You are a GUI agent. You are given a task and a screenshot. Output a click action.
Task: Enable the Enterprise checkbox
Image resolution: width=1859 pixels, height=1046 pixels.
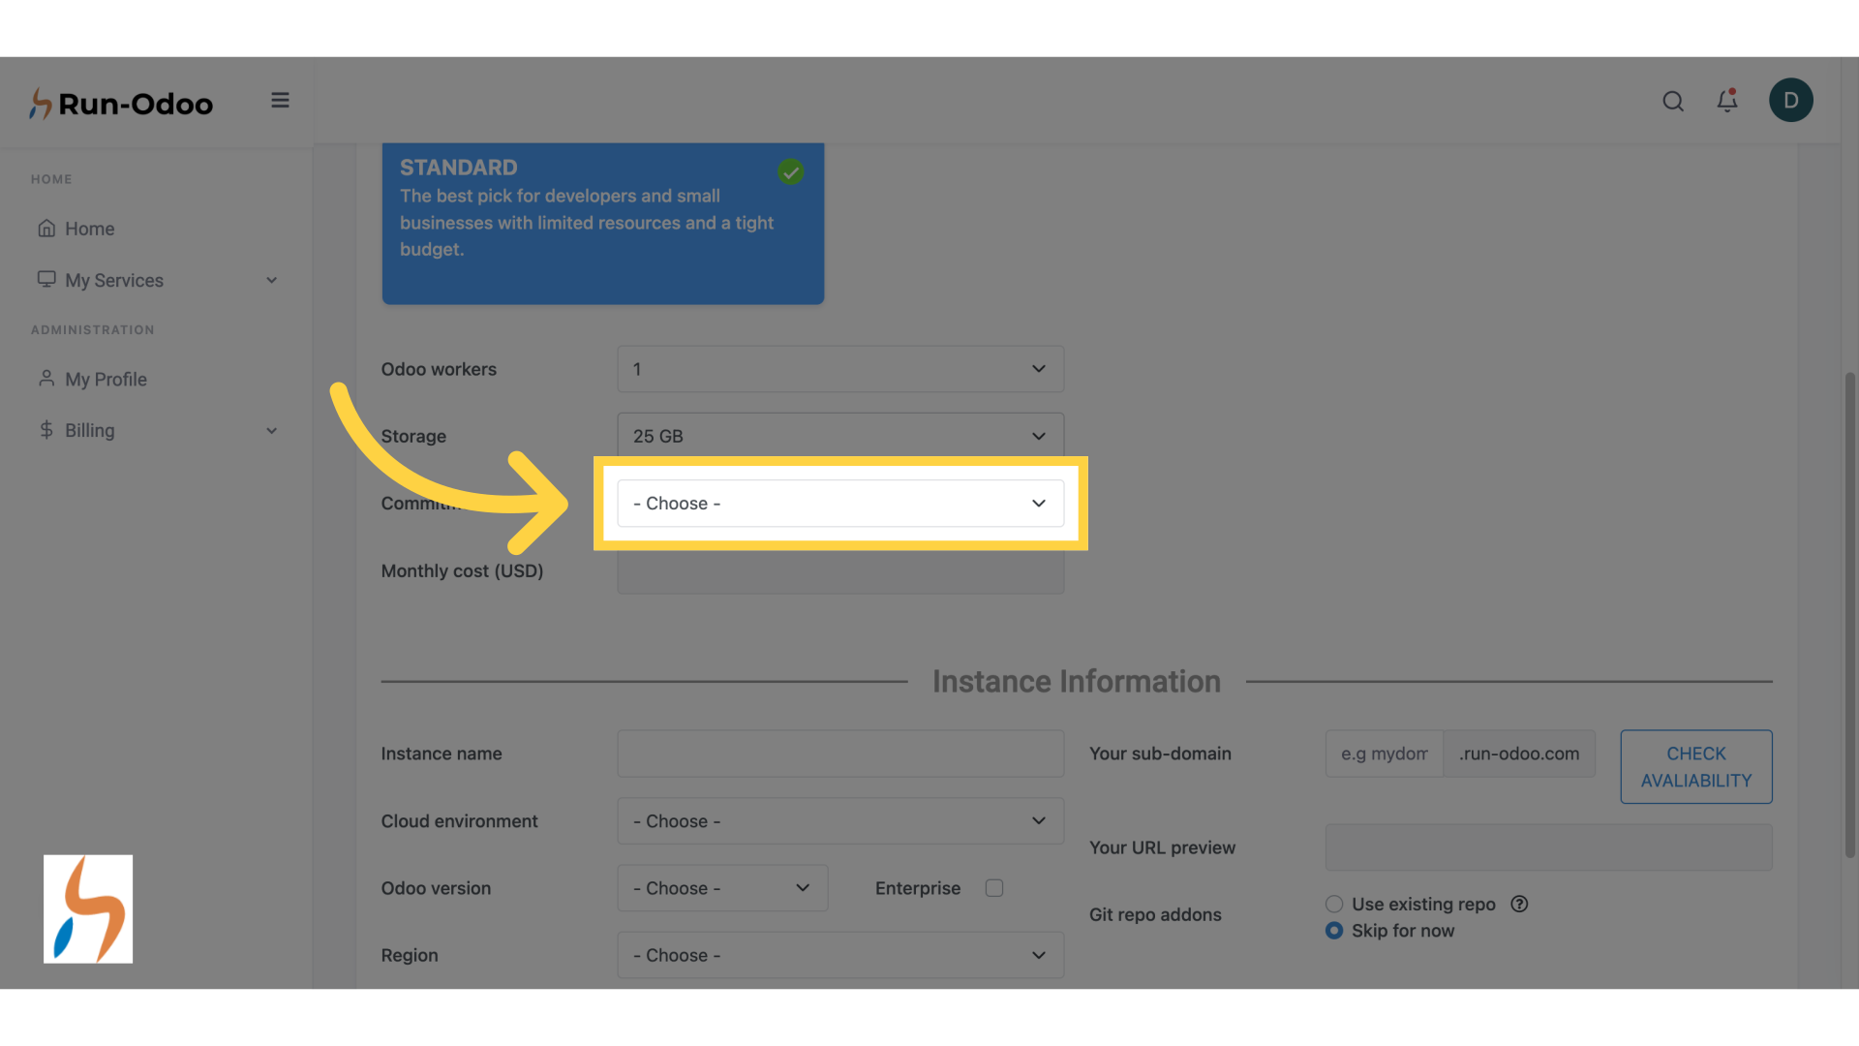pyautogui.click(x=993, y=888)
